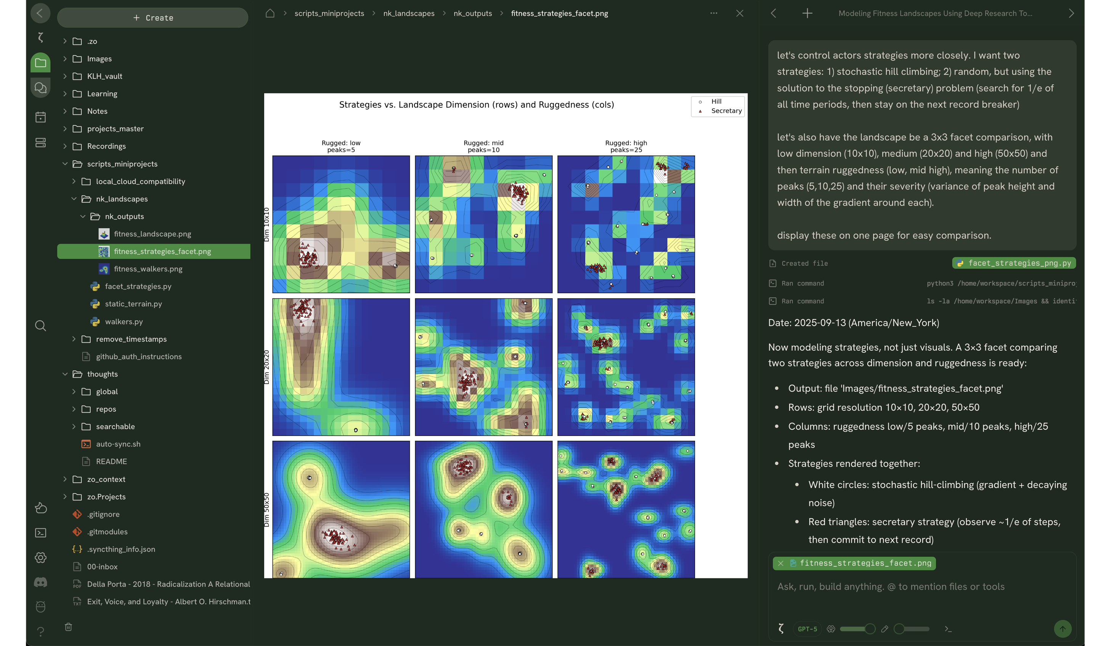Open the terminal icon in sidebar
Screen dimensions: 1111x646
pos(40,533)
